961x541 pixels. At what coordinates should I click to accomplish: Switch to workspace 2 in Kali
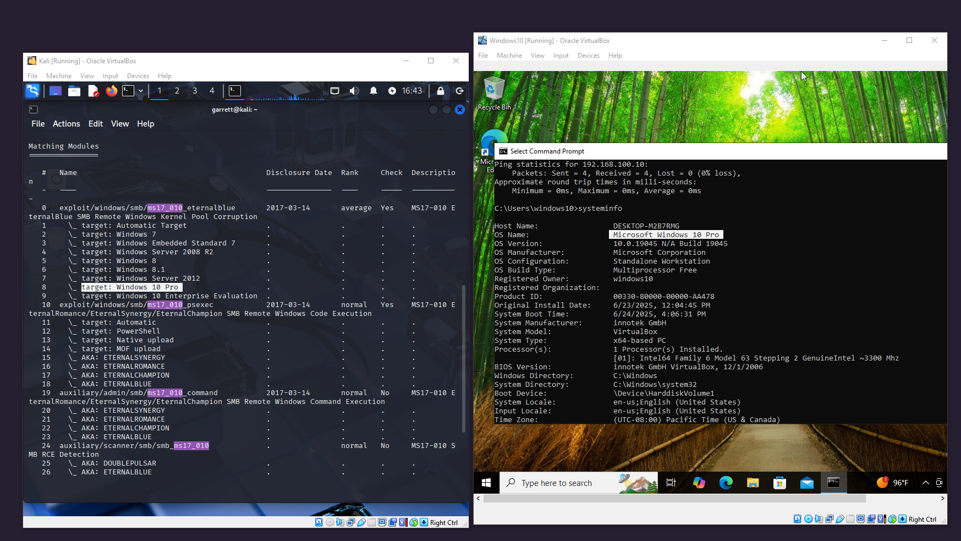click(177, 91)
